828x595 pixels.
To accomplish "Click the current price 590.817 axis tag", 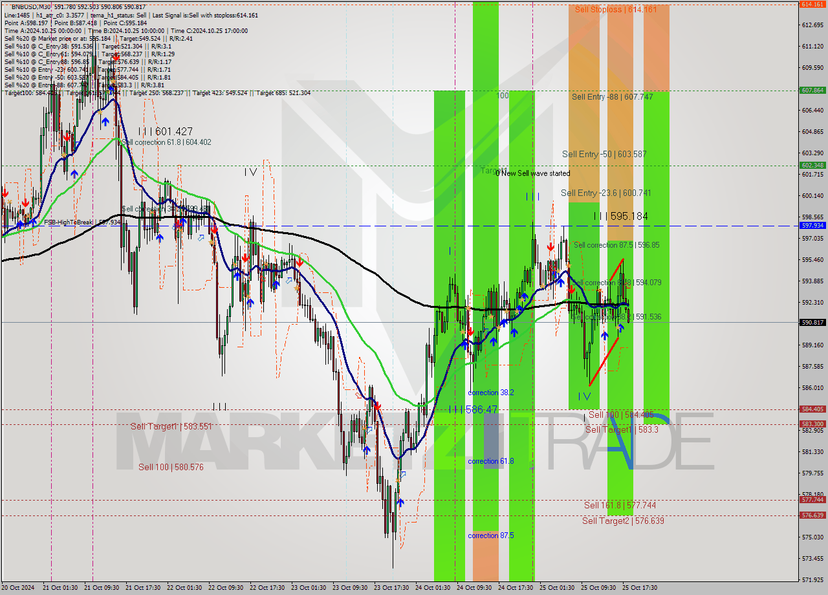I will point(812,322).
